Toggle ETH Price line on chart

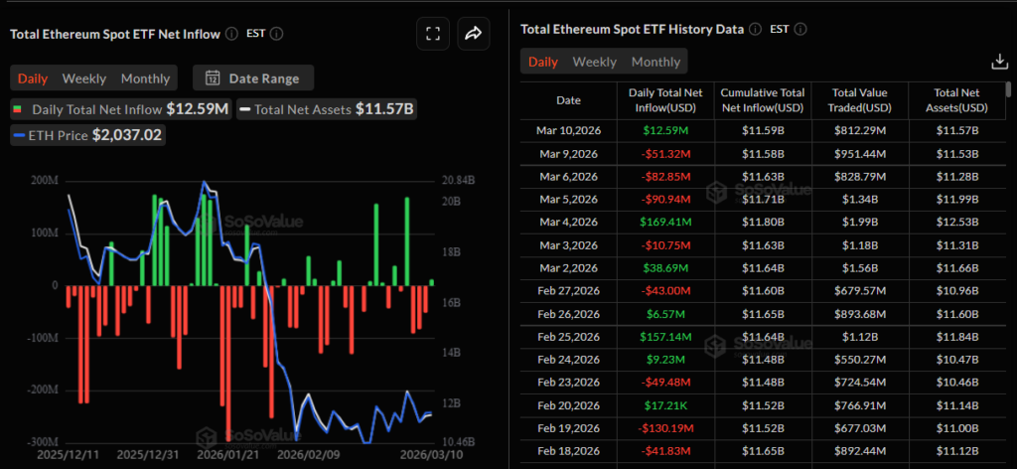click(x=86, y=135)
